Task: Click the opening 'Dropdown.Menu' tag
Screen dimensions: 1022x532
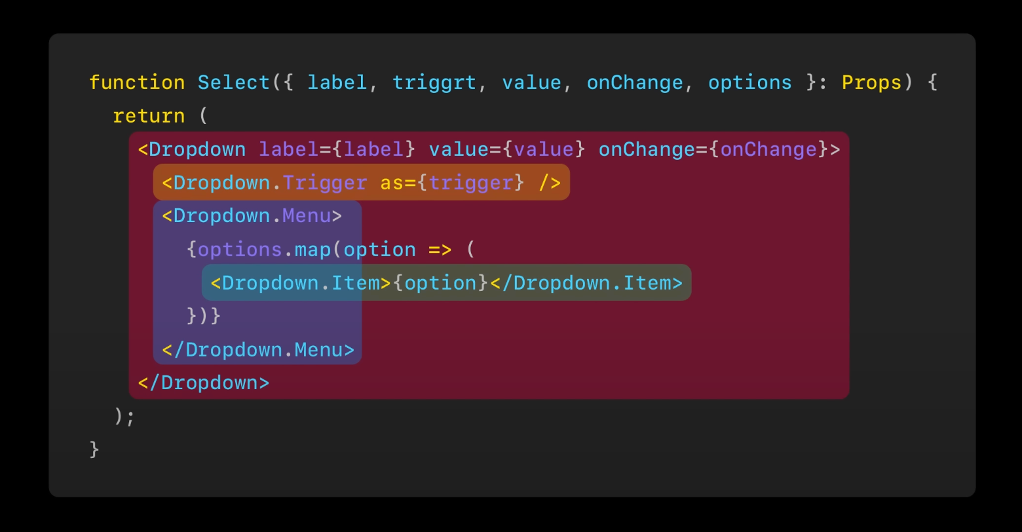Action: pyautogui.click(x=252, y=216)
